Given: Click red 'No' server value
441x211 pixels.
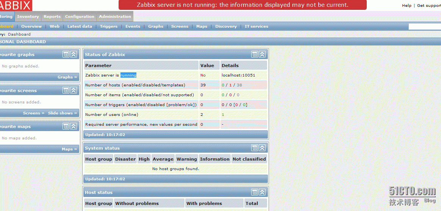Looking at the screenshot, I should [203, 75].
